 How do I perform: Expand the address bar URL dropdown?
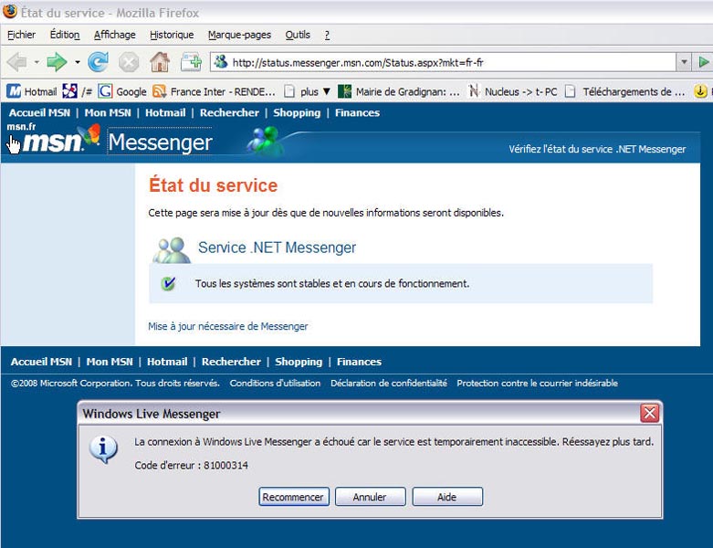tap(684, 62)
